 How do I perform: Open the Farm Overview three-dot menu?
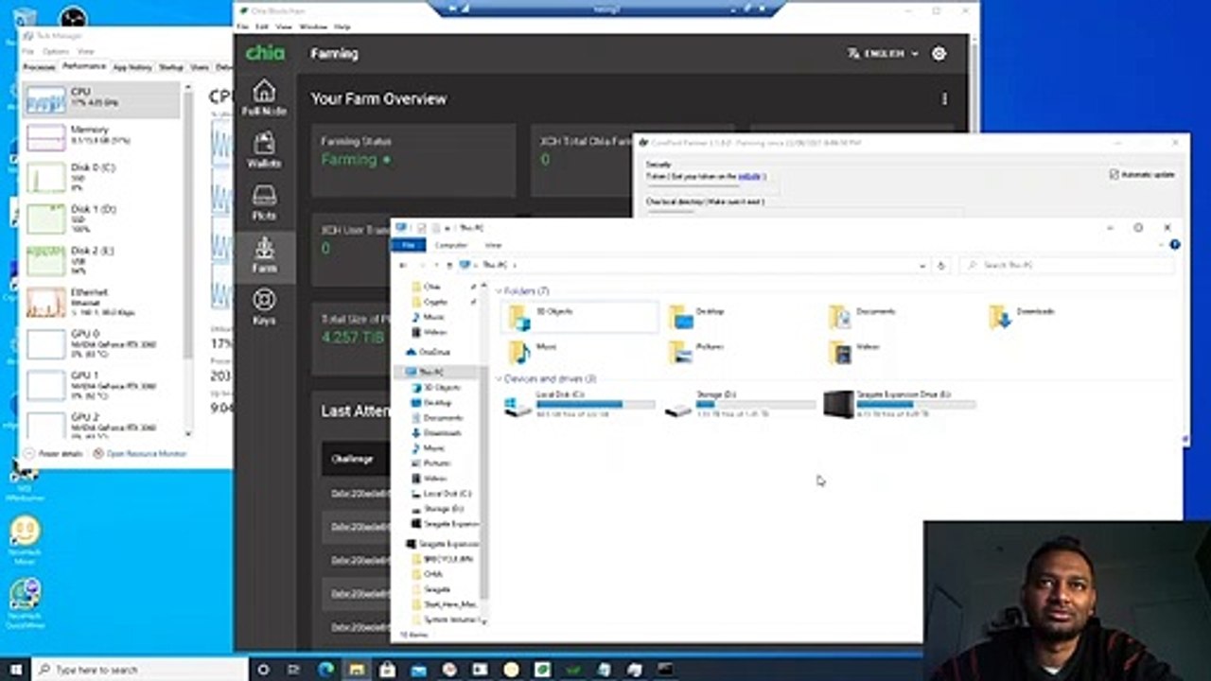pyautogui.click(x=943, y=99)
